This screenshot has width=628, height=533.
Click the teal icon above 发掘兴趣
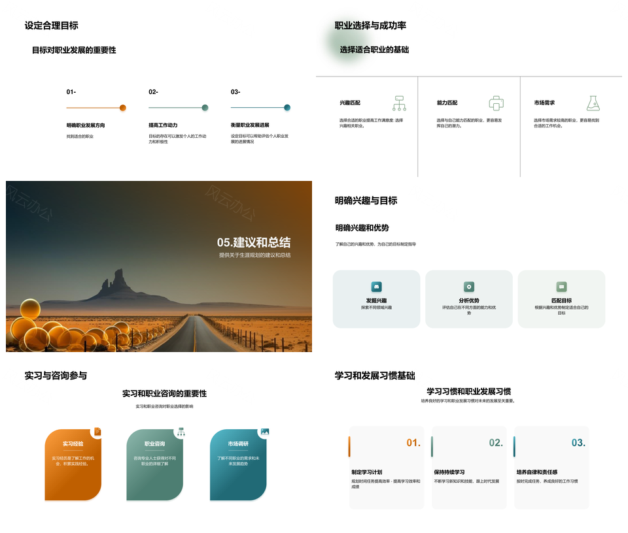pyautogui.click(x=376, y=287)
